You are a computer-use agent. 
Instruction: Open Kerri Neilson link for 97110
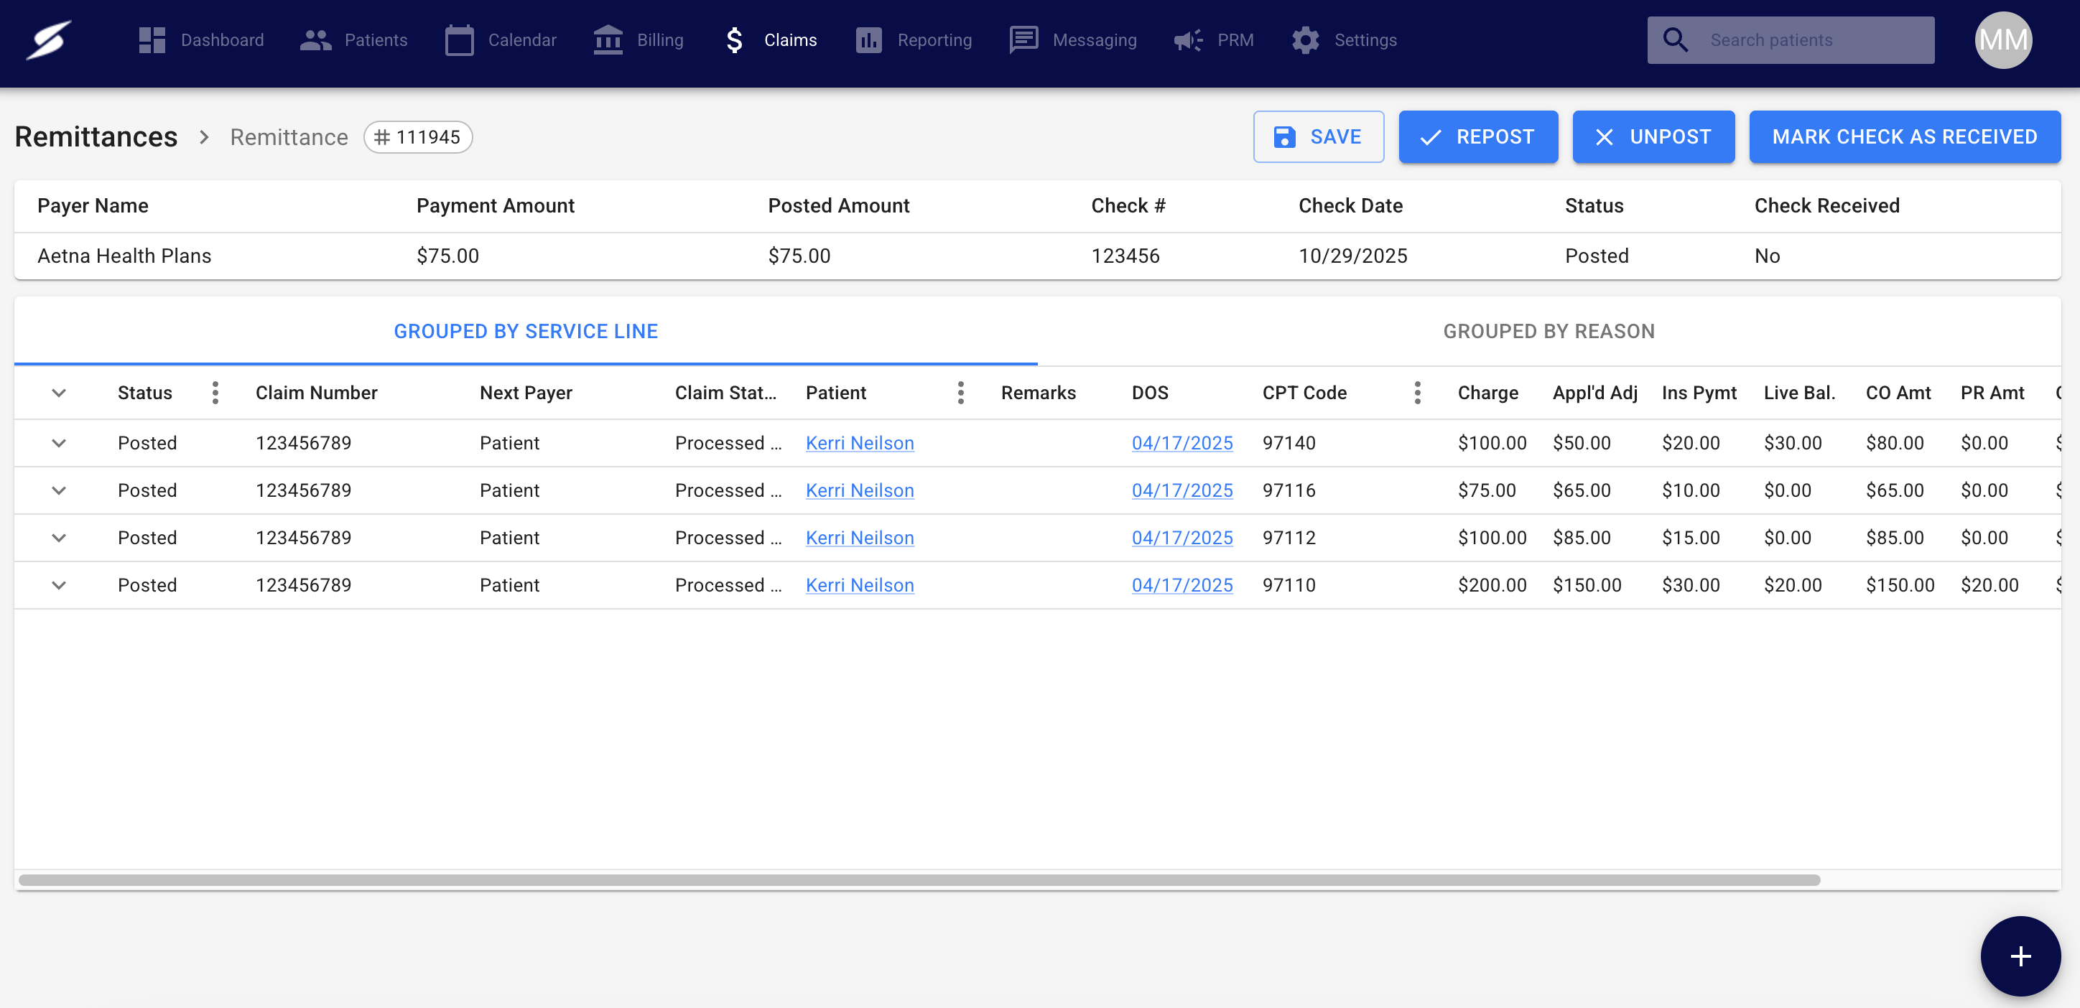pos(859,585)
